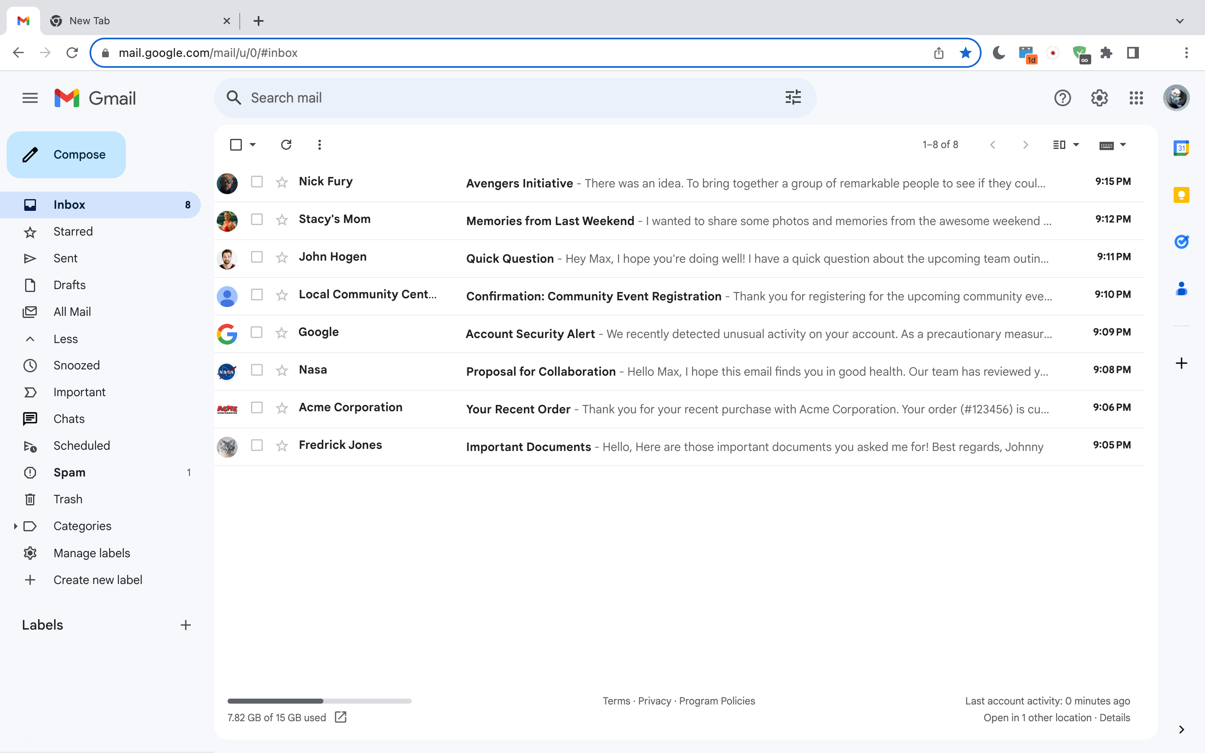Open search filter options icon
1205x753 pixels.
[x=793, y=97]
